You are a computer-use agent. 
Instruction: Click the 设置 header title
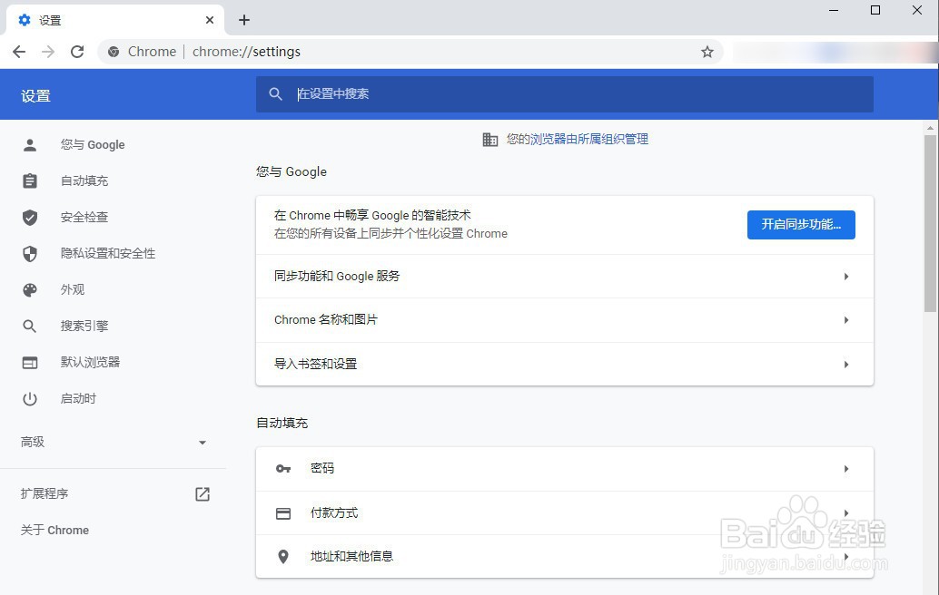click(x=36, y=96)
